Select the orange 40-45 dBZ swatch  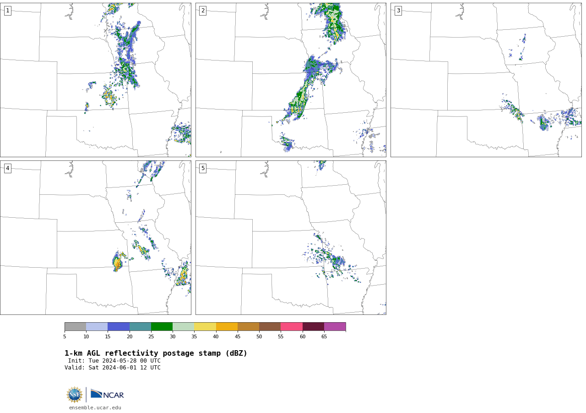(x=227, y=326)
